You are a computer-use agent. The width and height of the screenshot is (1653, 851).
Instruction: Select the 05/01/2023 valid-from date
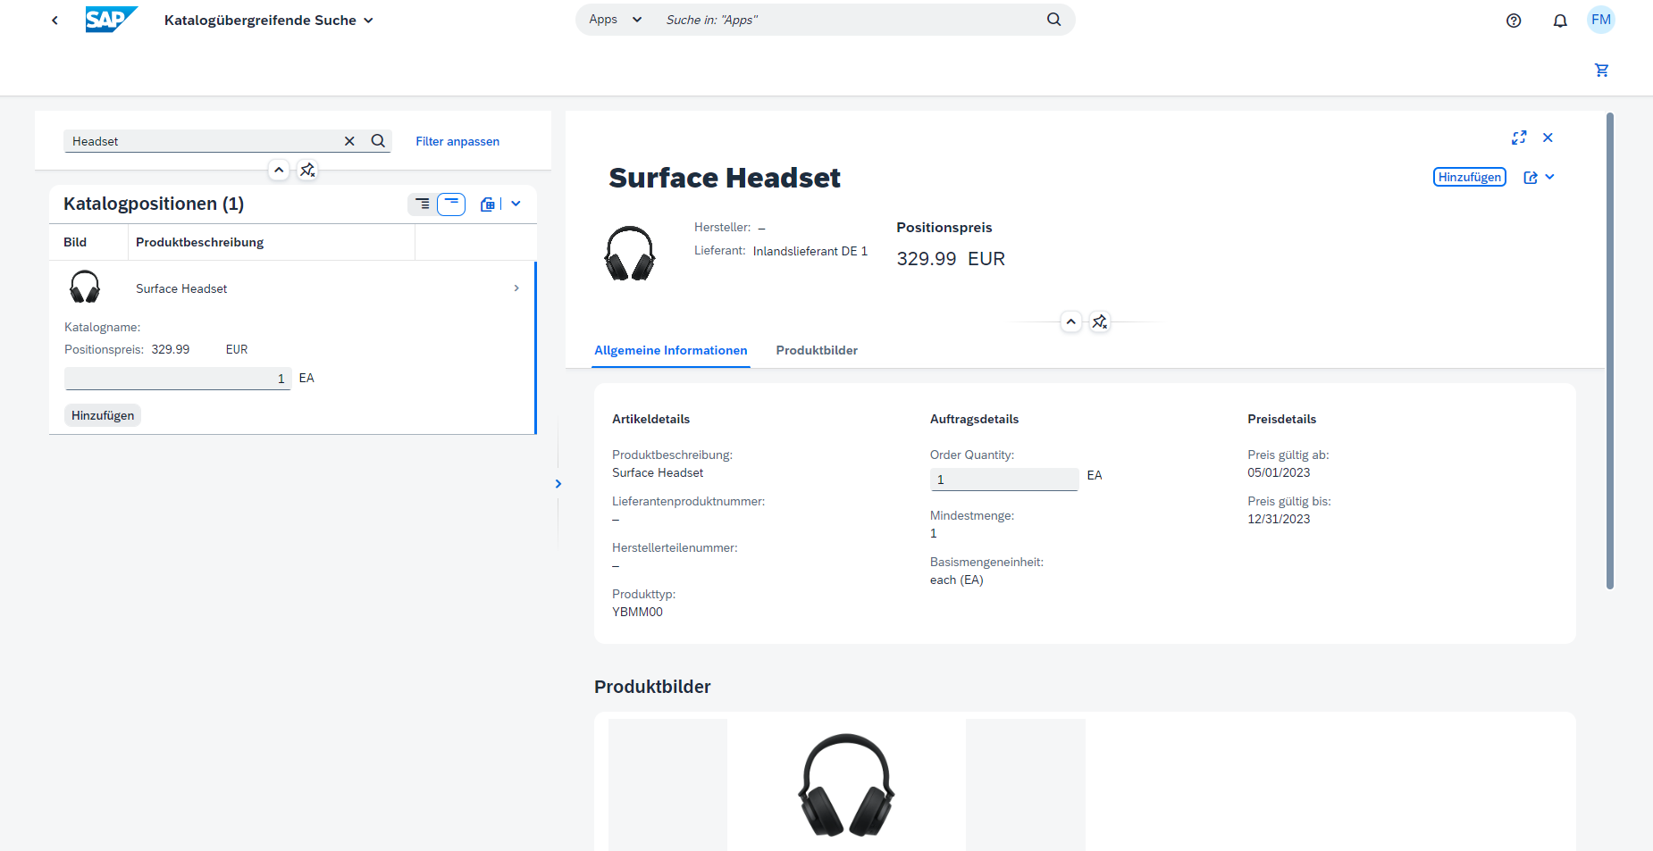pos(1279,472)
